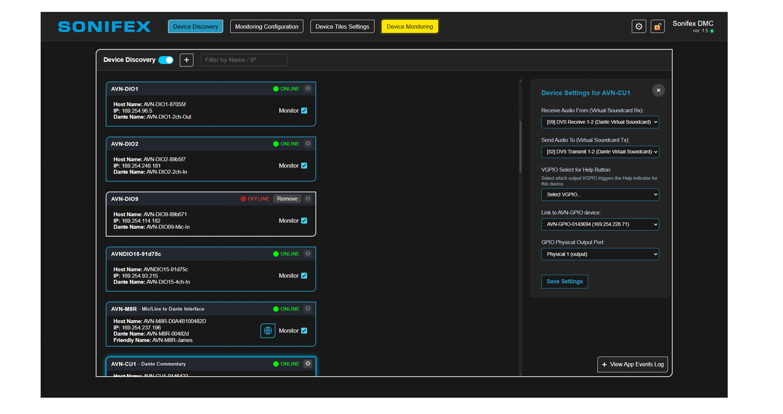Close the AVN-CU1 device settings panel
Image resolution: width=783 pixels, height=414 pixels.
coord(658,90)
